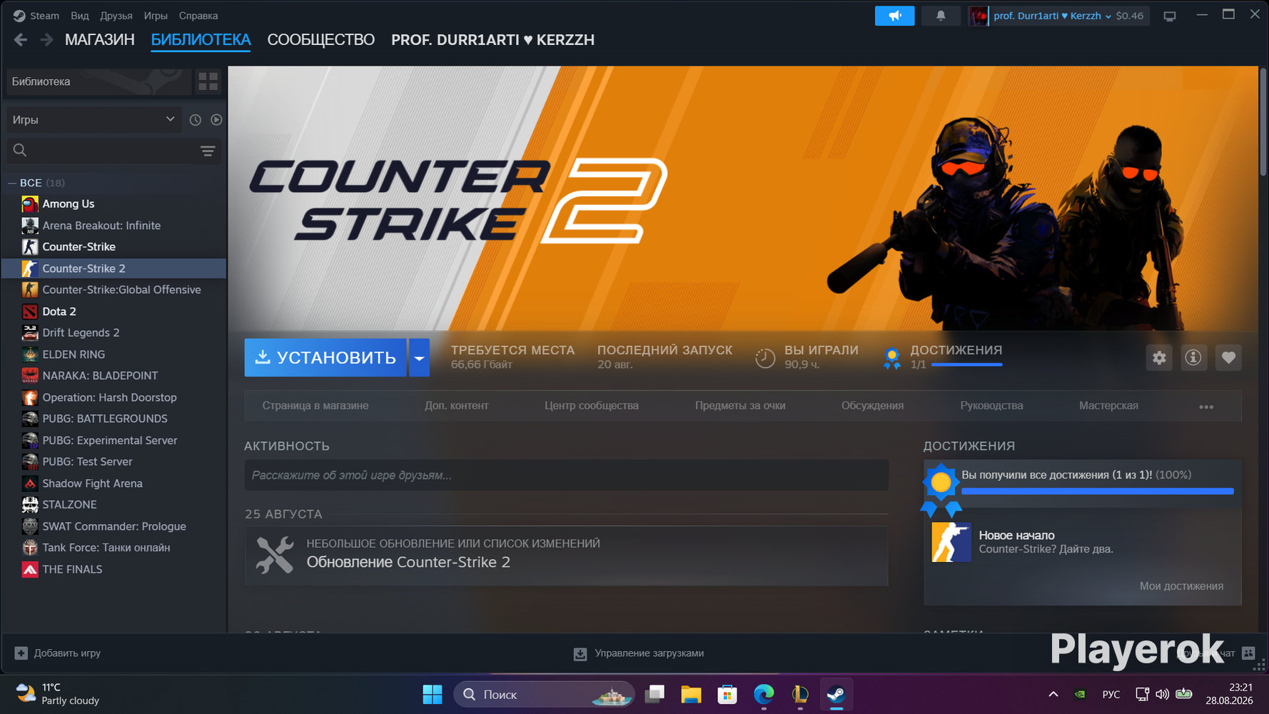The width and height of the screenshot is (1269, 714).
Task: Open the friends chat icon
Action: click(x=1248, y=653)
